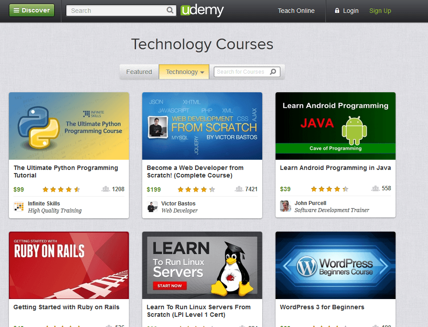This screenshot has height=327, width=428.
Task: Click the padlock icon beside Login
Action: [337, 11]
